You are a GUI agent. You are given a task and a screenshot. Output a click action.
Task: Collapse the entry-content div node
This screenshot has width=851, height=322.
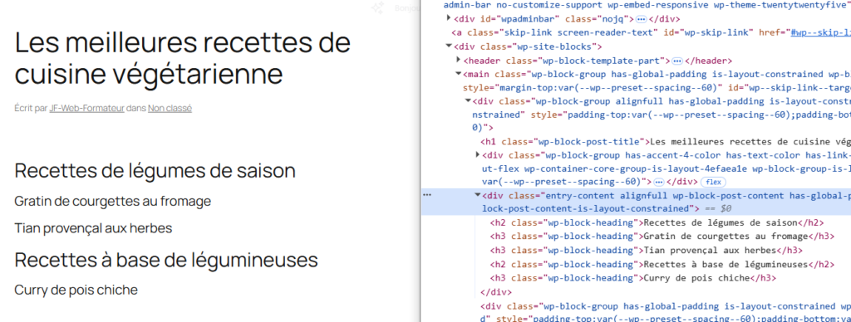click(478, 194)
